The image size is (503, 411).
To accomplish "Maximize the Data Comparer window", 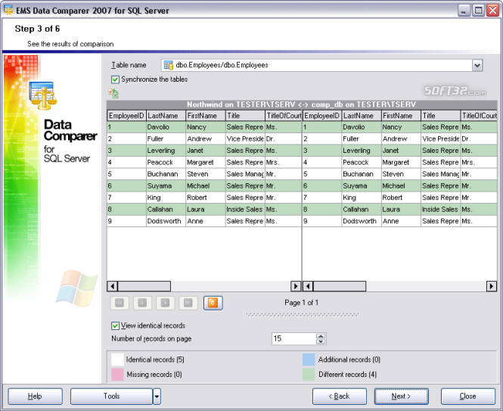I will pyautogui.click(x=478, y=11).
